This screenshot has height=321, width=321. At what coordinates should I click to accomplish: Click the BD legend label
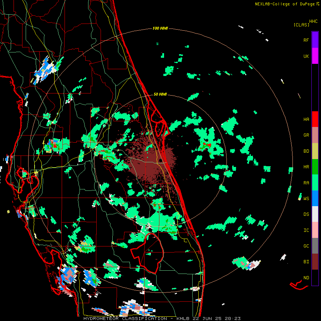(x=306, y=151)
